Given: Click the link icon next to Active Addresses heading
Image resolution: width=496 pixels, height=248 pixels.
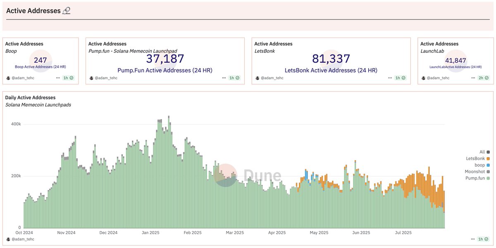Looking at the screenshot, I should (67, 11).
